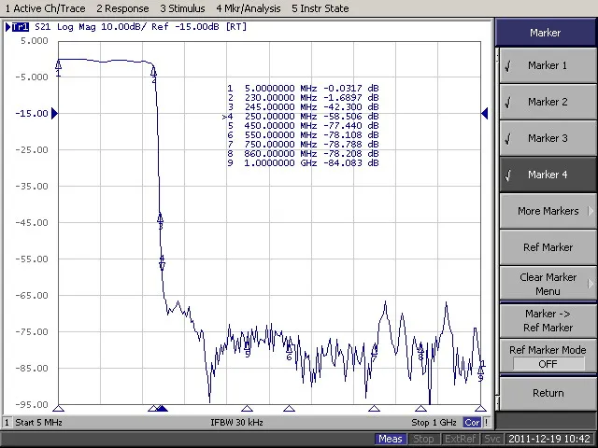This screenshot has height=448, width=598.
Task: Toggle Marker 4 softkey
Action: [x=548, y=175]
